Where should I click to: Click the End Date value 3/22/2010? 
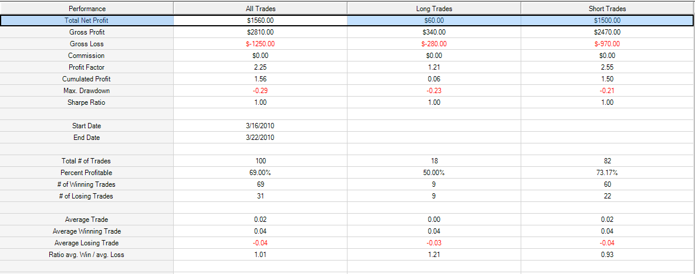tap(260, 138)
